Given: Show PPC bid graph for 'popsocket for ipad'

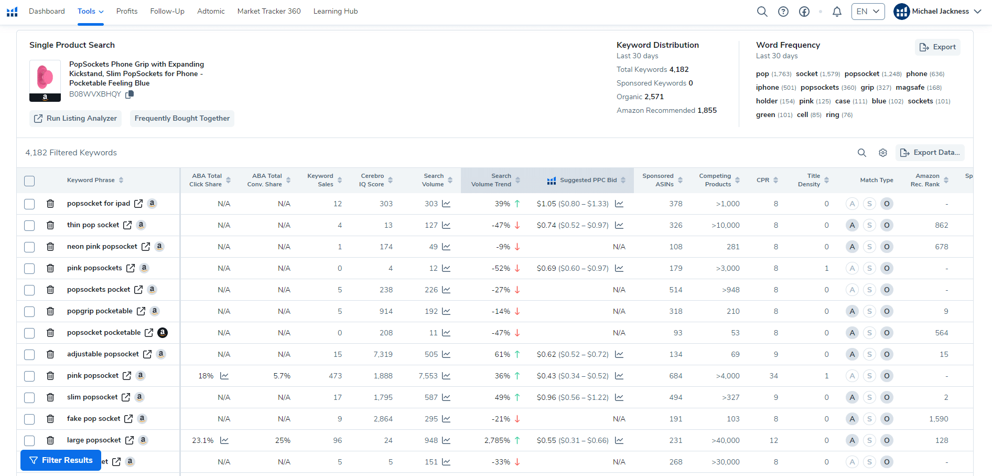Looking at the screenshot, I should pyautogui.click(x=619, y=204).
